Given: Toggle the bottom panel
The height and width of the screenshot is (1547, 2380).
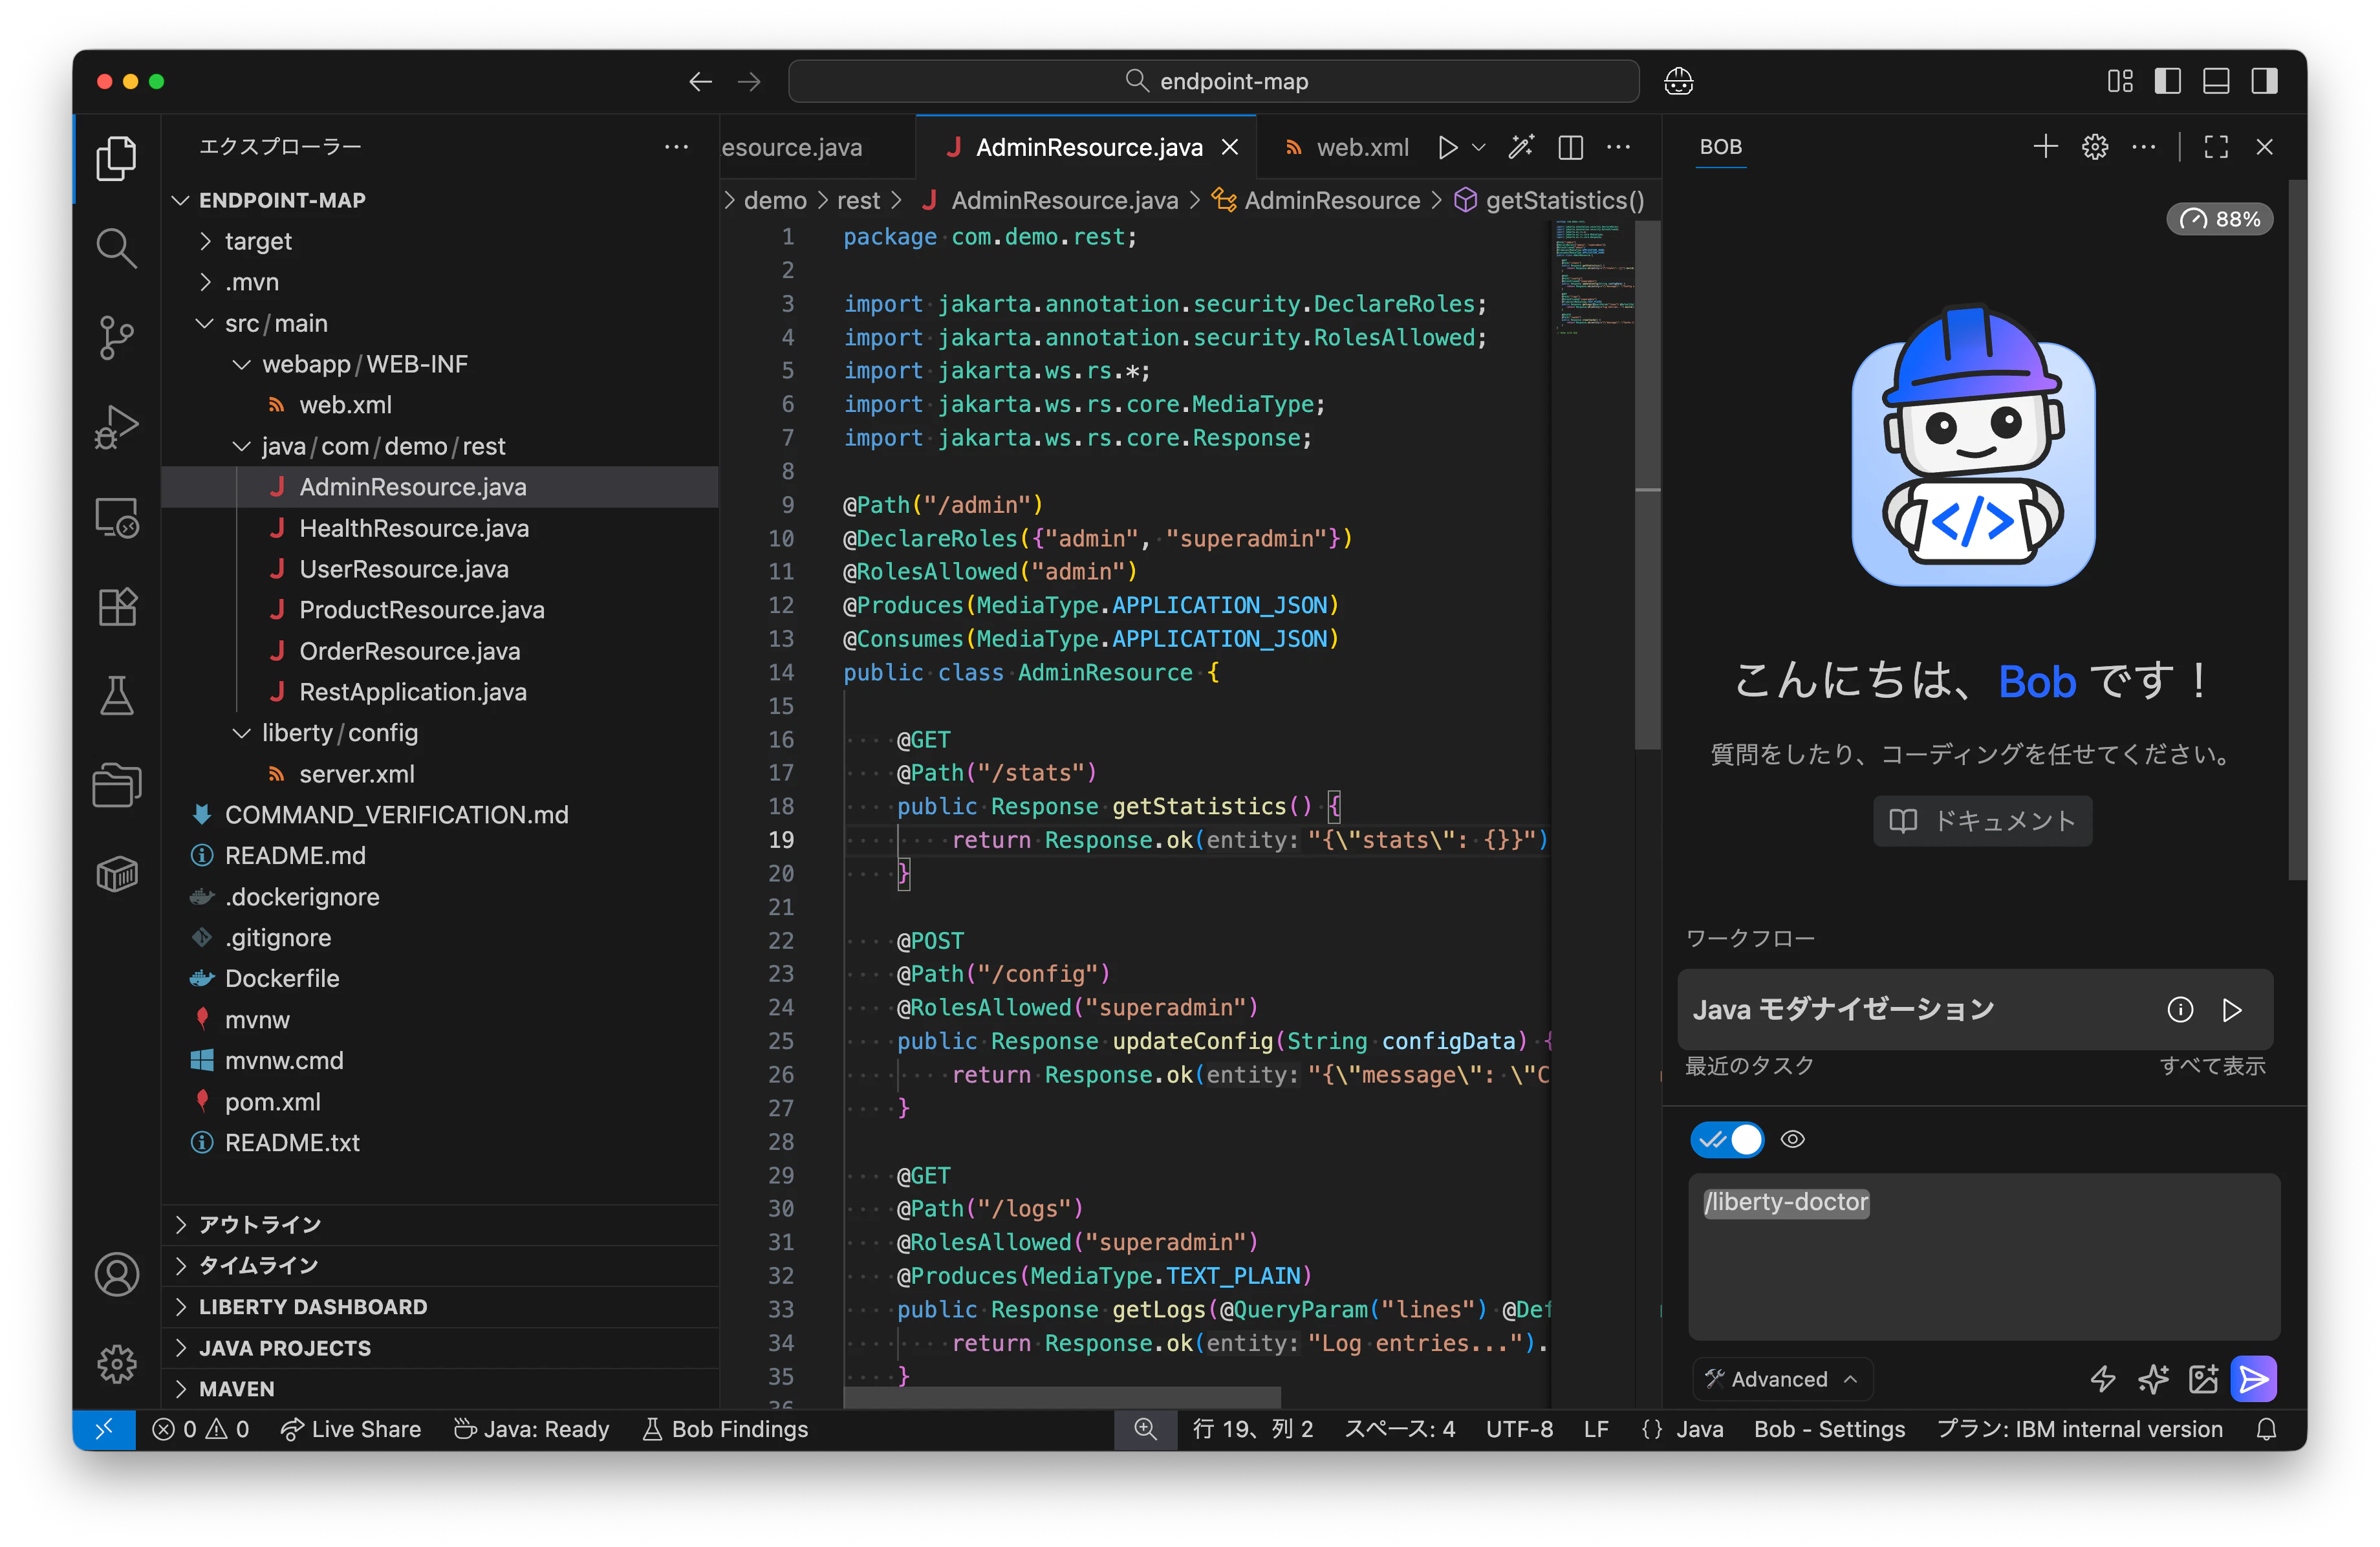Looking at the screenshot, I should pos(2216,81).
